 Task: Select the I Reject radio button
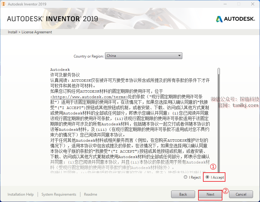(x=186, y=177)
